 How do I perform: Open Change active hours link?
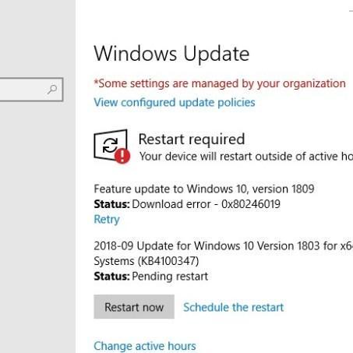pyautogui.click(x=145, y=346)
